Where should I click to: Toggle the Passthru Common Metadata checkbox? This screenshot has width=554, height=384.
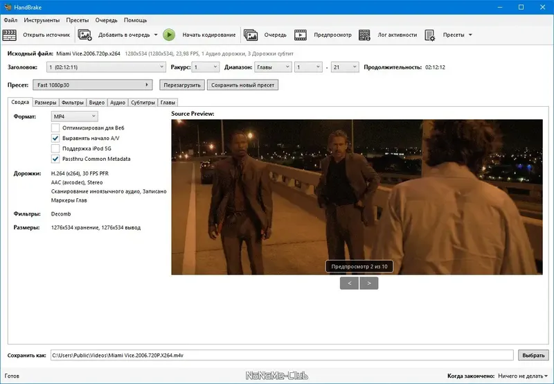tap(55, 159)
